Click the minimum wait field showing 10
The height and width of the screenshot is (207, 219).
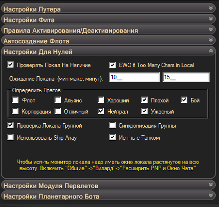point(134,77)
